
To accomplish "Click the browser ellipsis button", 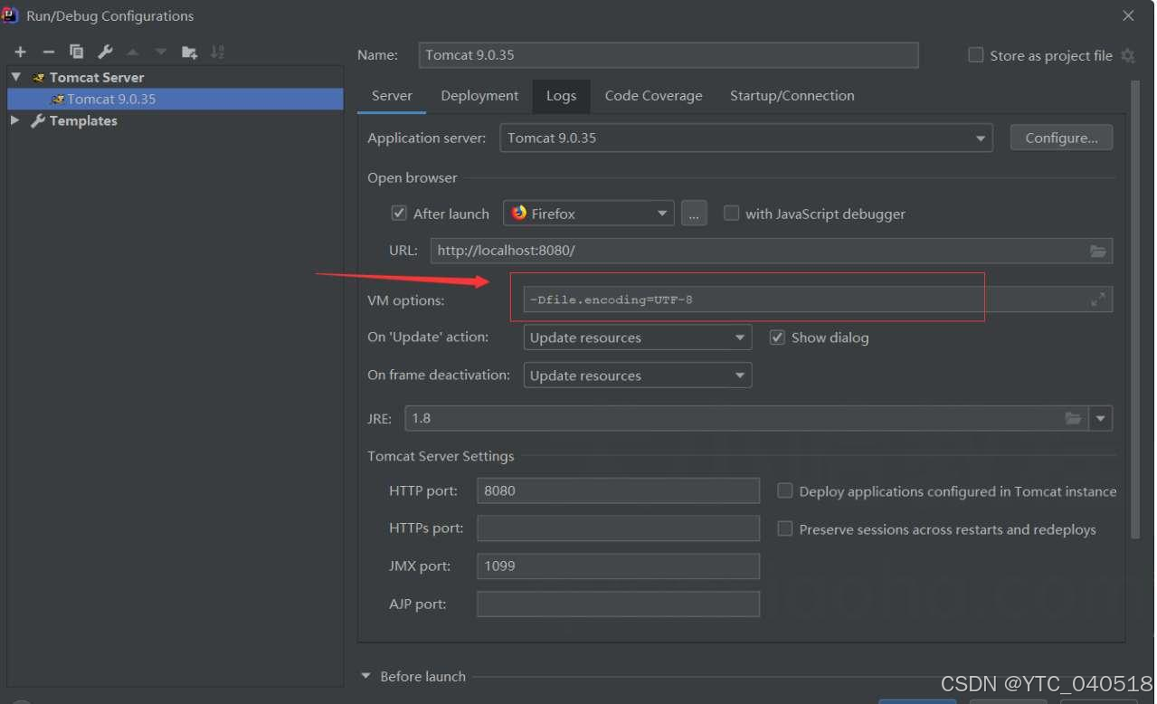I will coord(694,214).
